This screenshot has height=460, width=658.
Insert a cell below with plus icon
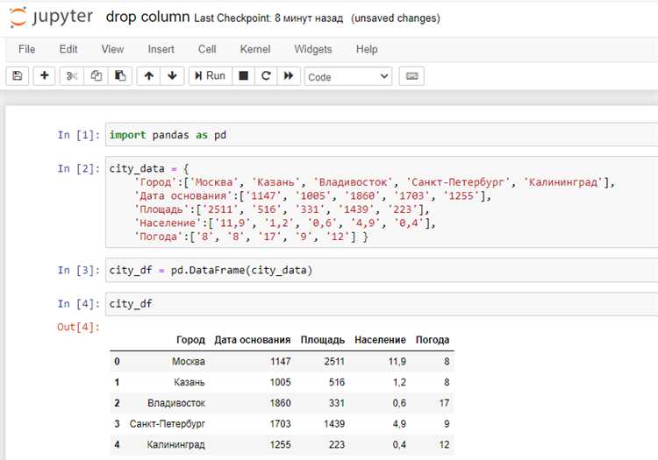point(44,76)
